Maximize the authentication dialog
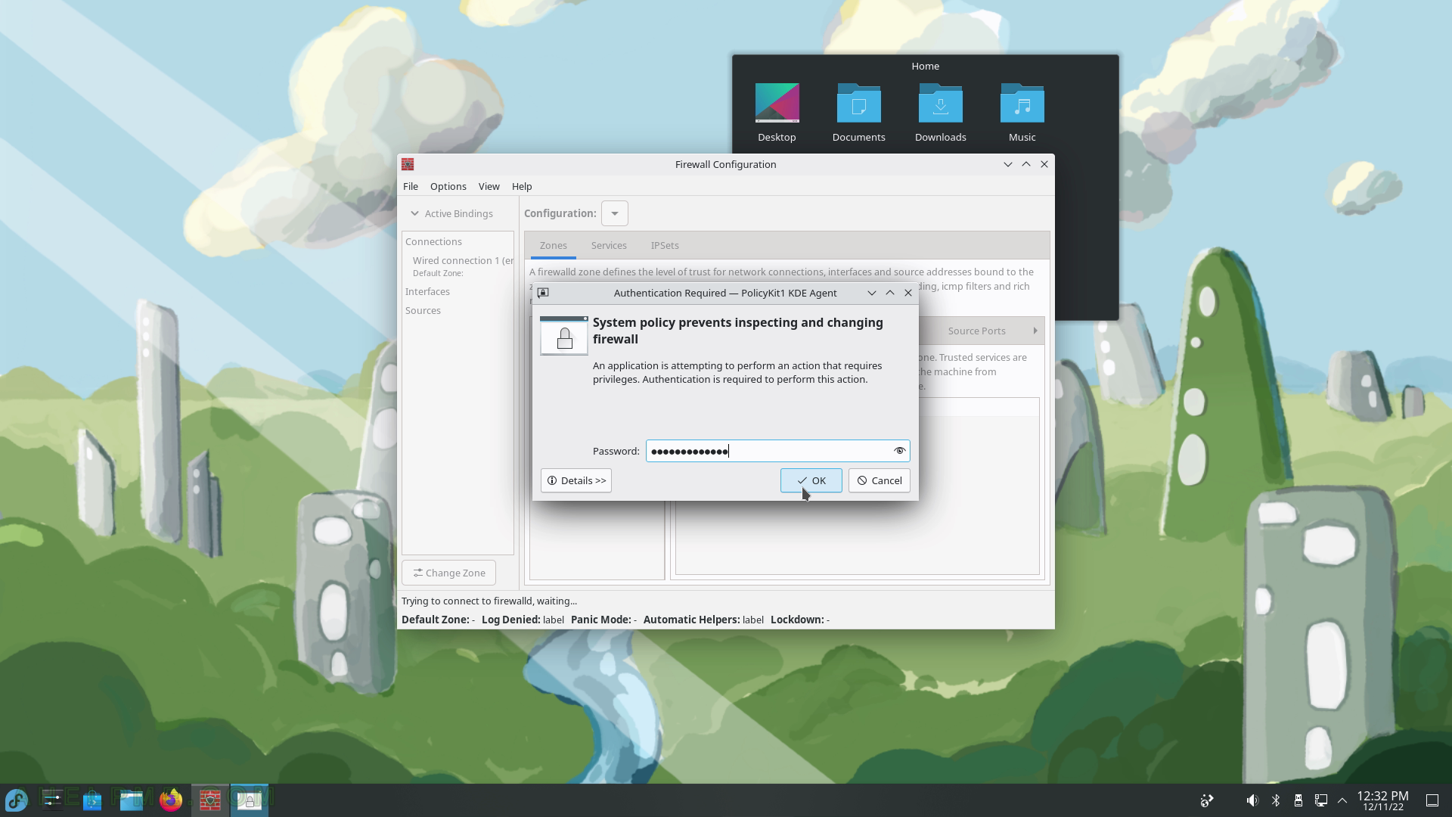The height and width of the screenshot is (817, 1452). [890, 293]
